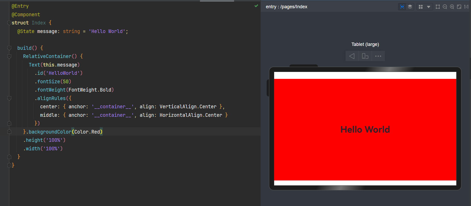
Task: Toggle the previewer inspector eye icon
Action: (402, 7)
